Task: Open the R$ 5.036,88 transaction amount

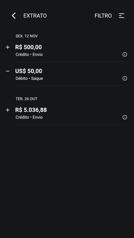Action: [31, 110]
